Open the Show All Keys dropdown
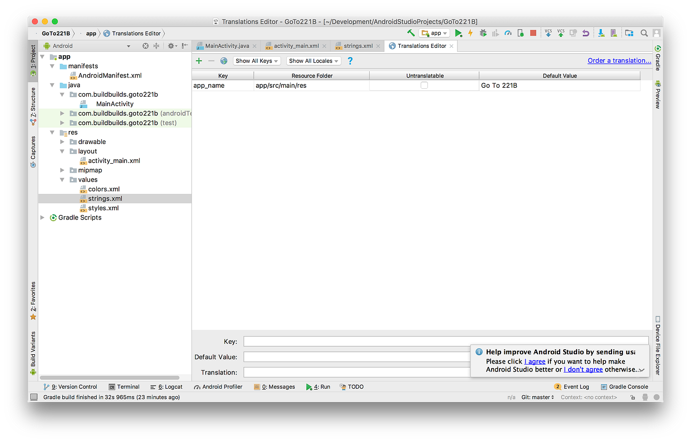Image resolution: width=691 pixels, height=442 pixels. (256, 61)
